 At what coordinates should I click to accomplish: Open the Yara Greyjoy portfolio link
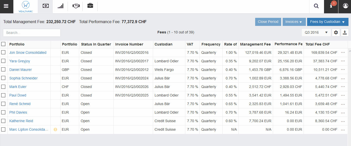20,61
